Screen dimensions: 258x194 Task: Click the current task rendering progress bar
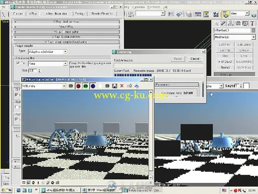tap(159, 75)
